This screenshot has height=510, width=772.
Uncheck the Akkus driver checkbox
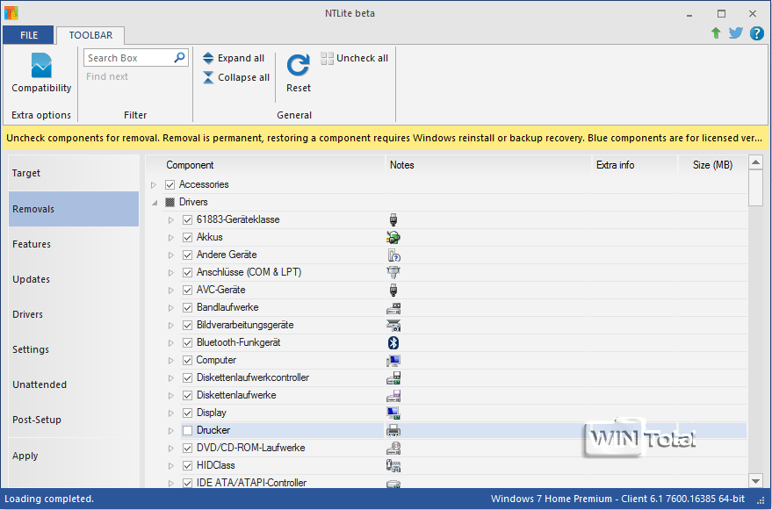[x=187, y=237]
